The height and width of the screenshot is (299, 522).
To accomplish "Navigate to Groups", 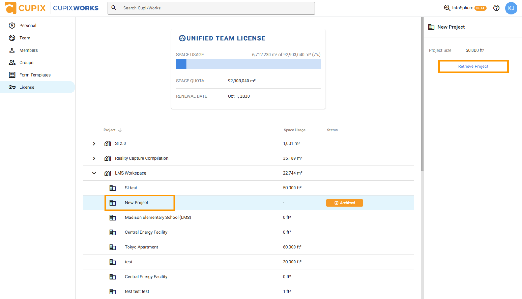I will click(38, 63).
